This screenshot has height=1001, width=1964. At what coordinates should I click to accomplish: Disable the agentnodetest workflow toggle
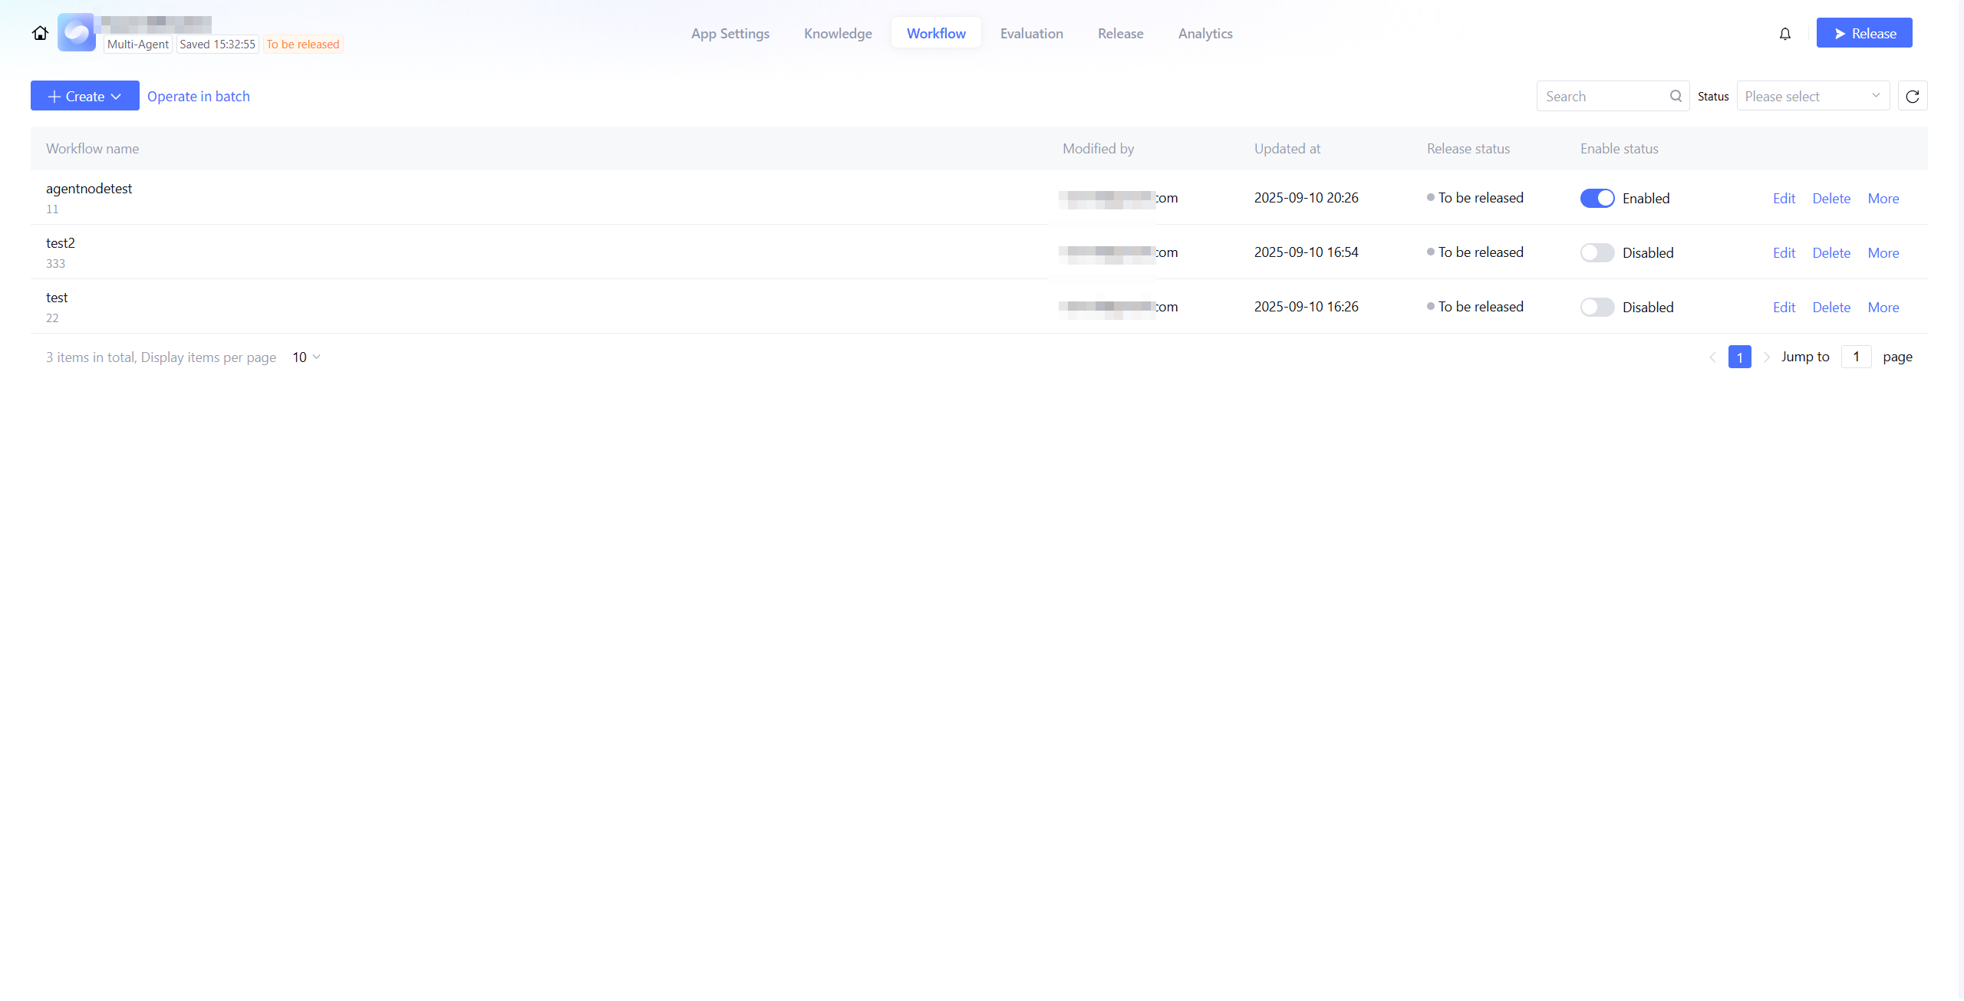(x=1597, y=199)
